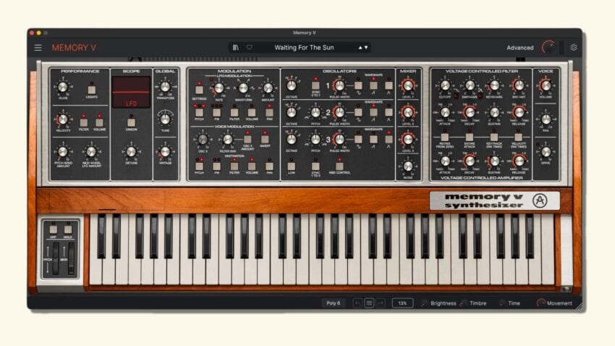Screen dimensions: 615x346
Task: Toggle the Invert switch in Voice Modulation
Action: 265,139
